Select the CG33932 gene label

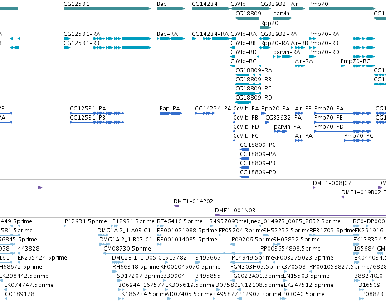point(273,4)
